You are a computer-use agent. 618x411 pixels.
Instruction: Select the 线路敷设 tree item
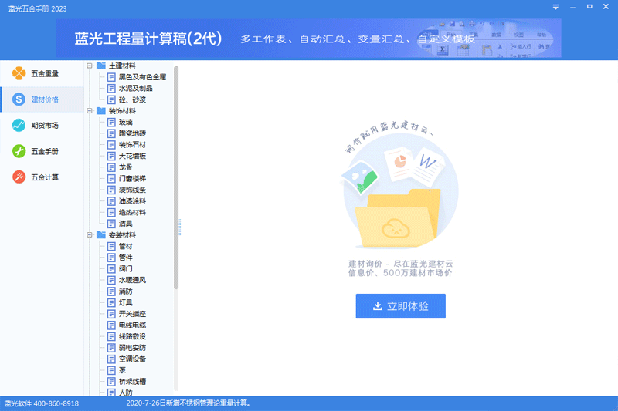point(132,336)
